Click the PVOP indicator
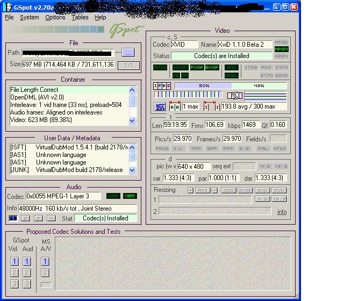The height and width of the screenshot is (301, 344). tap(197, 67)
